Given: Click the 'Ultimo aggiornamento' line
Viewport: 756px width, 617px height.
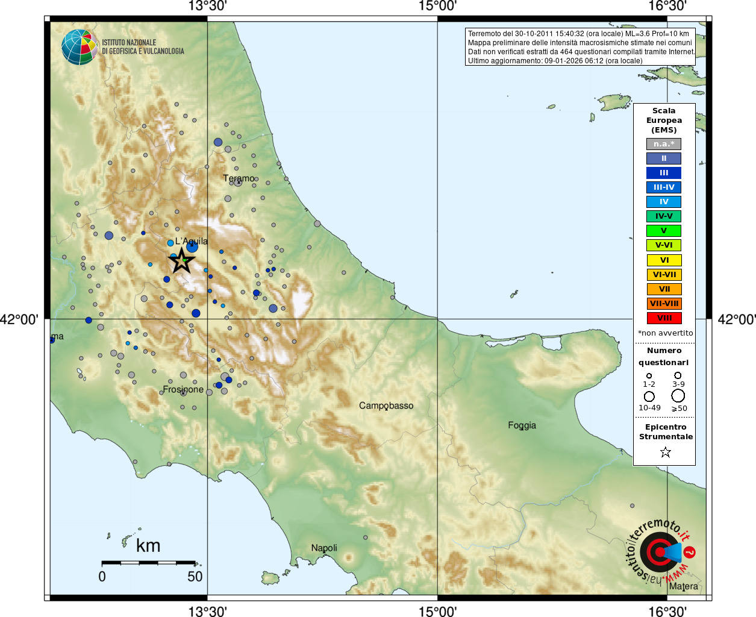Looking at the screenshot, I should [x=555, y=61].
